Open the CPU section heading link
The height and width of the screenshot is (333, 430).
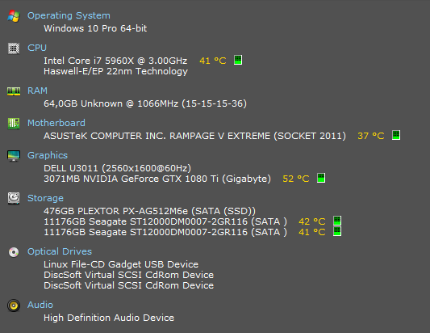click(x=37, y=48)
